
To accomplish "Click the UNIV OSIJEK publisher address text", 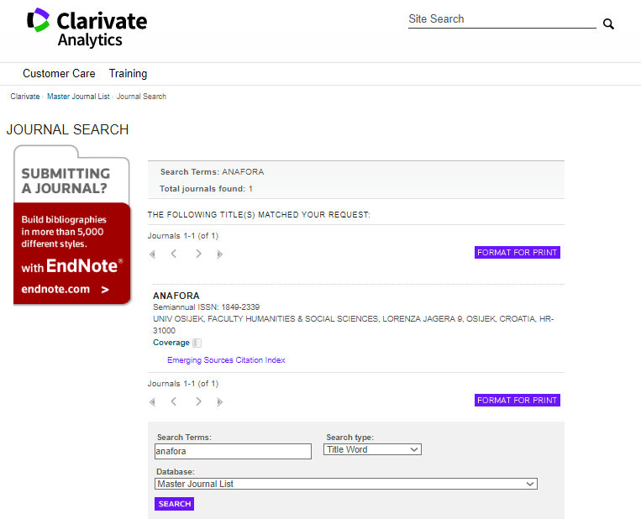I will [x=353, y=325].
